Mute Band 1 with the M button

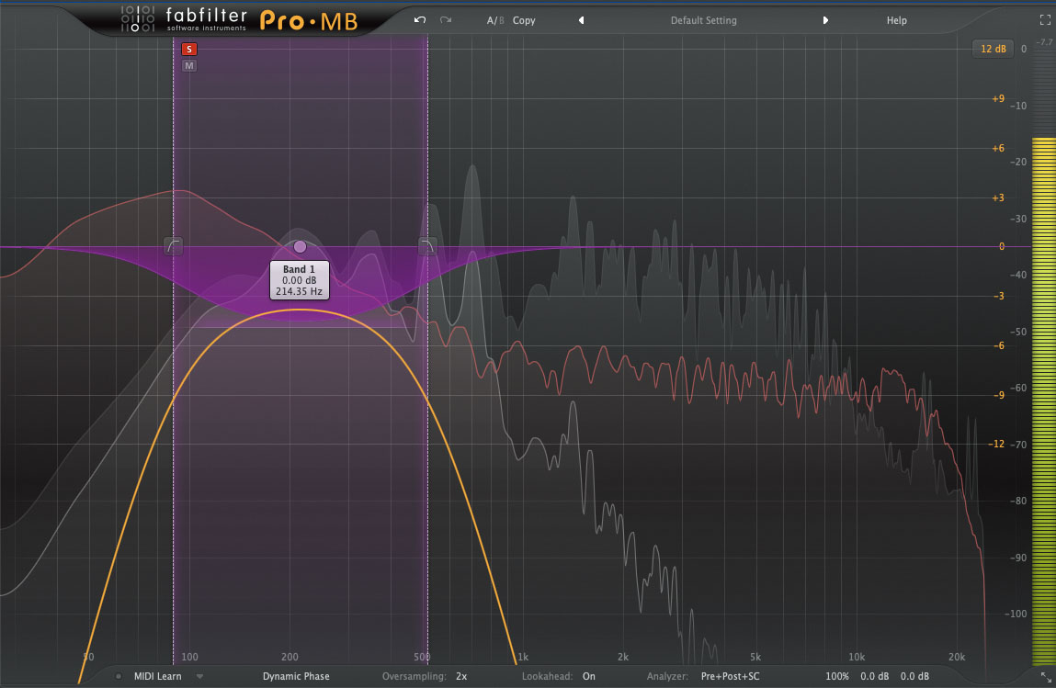point(189,65)
